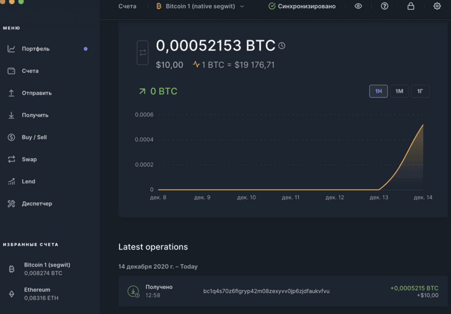Open help via the question mark icon
Screen dimensions: 451x314
click(x=384, y=6)
